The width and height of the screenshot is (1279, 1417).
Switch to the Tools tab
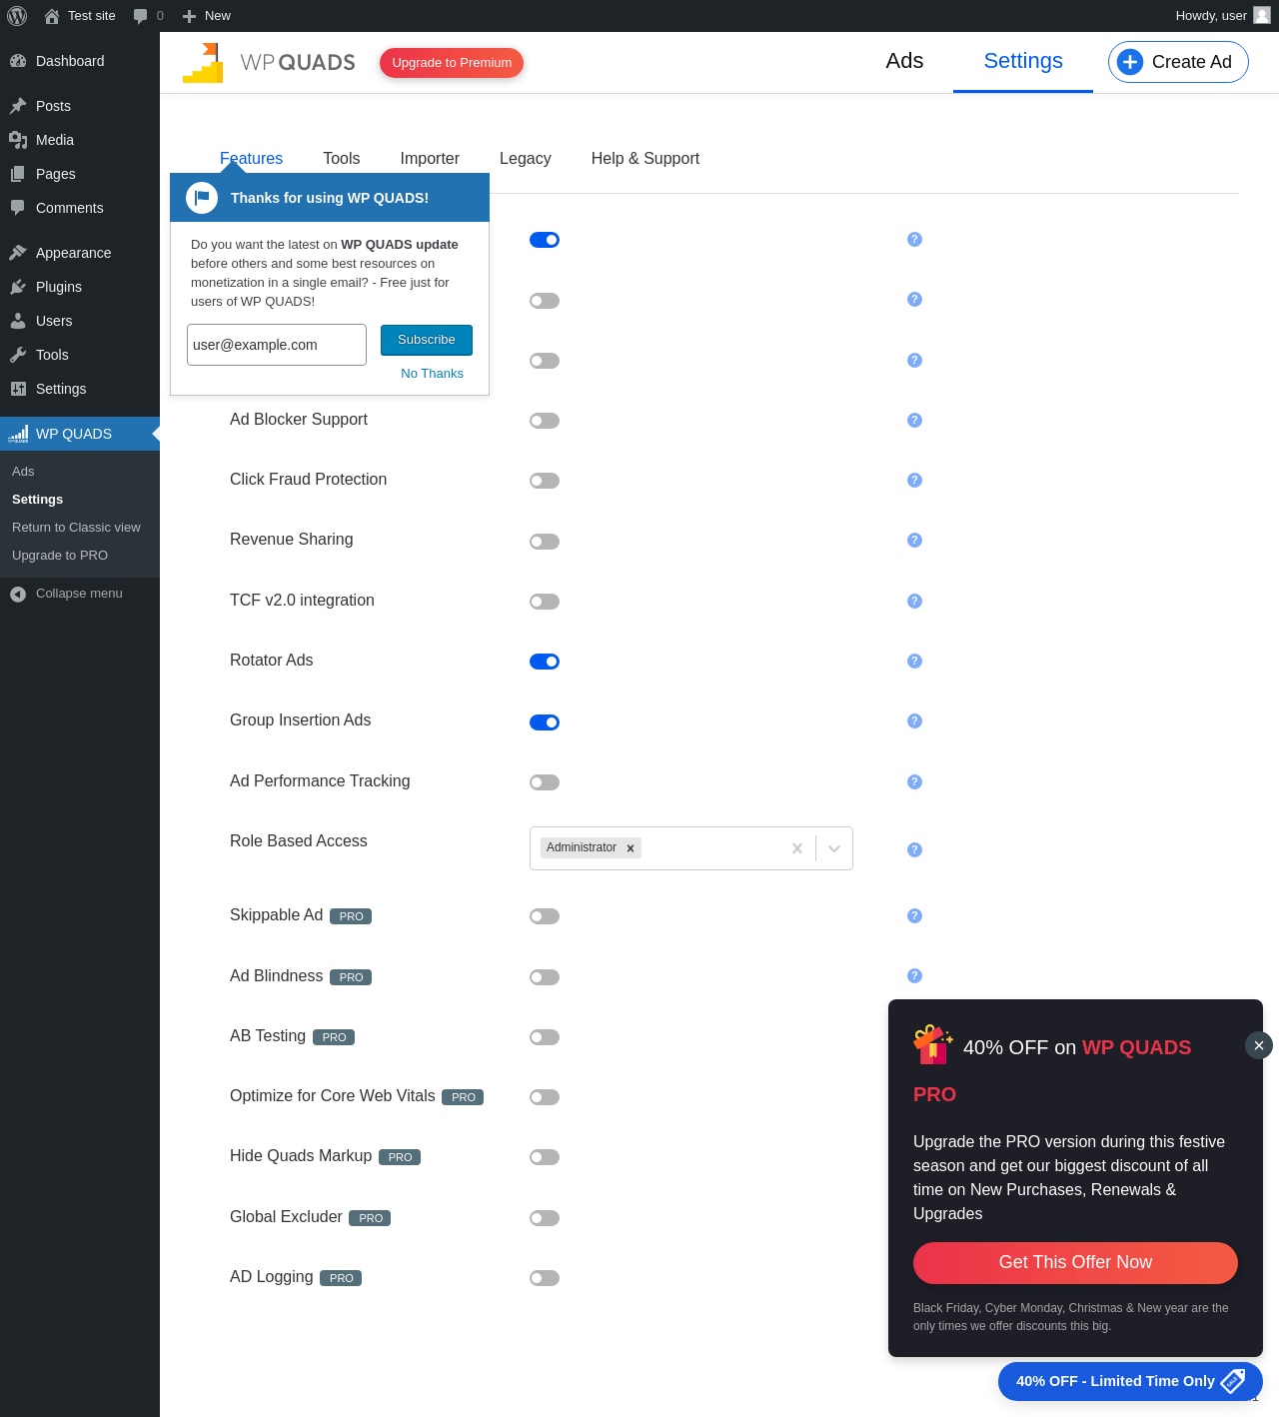[342, 159]
